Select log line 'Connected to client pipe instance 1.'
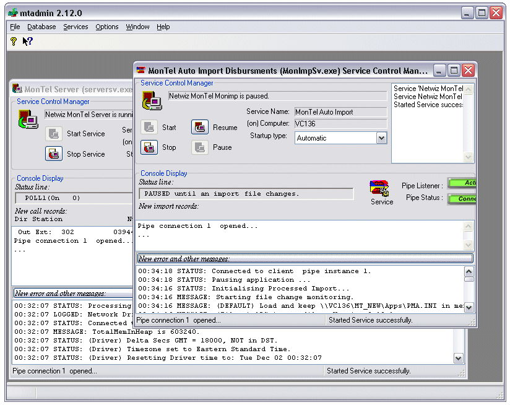The image size is (510, 405). pyautogui.click(x=254, y=271)
